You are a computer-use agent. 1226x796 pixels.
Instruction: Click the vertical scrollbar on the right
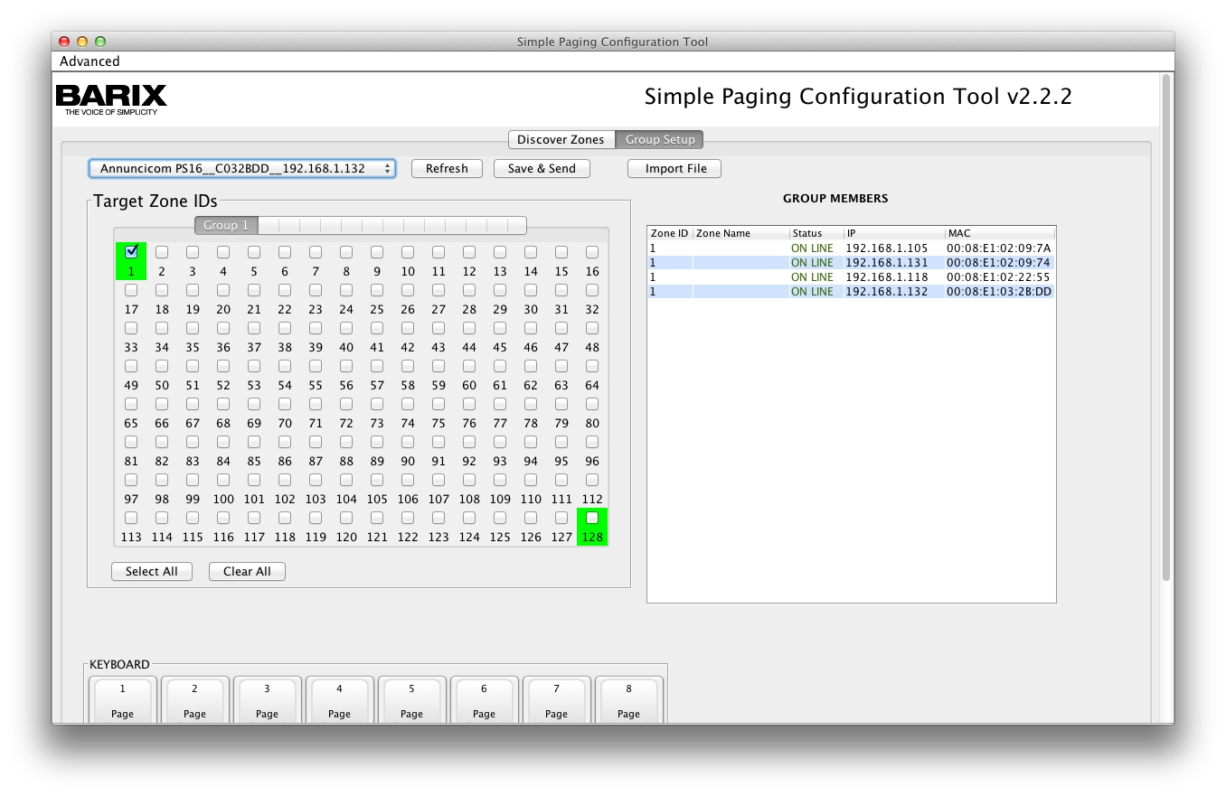point(1165,325)
